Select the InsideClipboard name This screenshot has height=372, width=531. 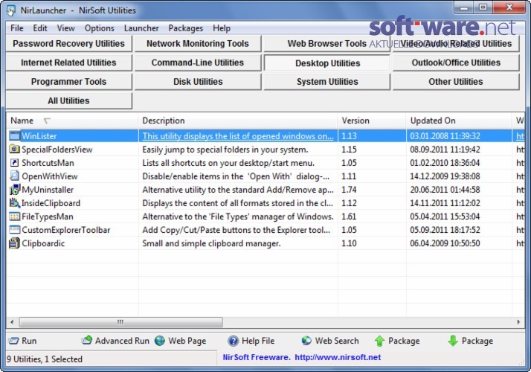(x=51, y=203)
